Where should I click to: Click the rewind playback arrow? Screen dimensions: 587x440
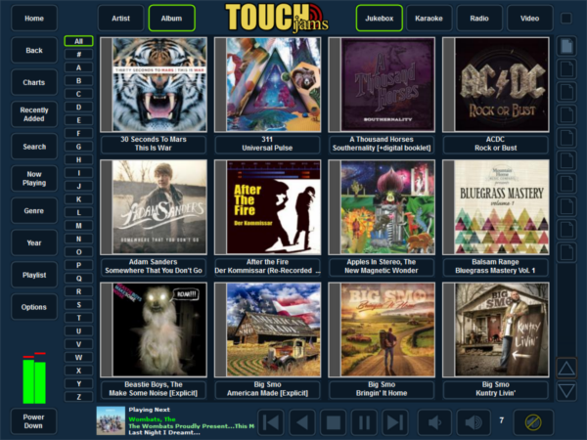click(x=301, y=422)
